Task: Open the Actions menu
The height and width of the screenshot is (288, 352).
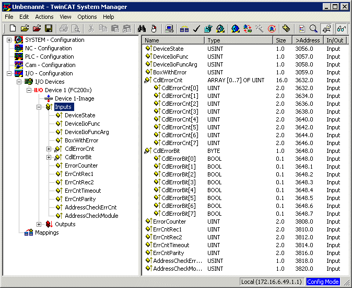Action: pyautogui.click(x=44, y=17)
